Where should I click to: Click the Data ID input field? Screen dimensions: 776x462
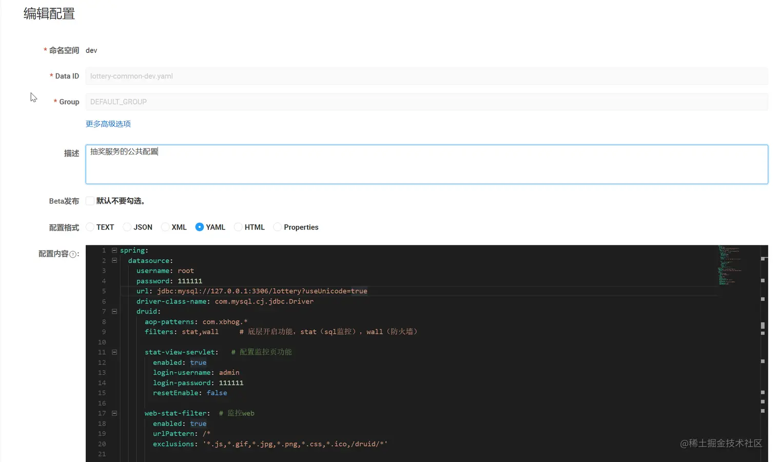coord(426,76)
